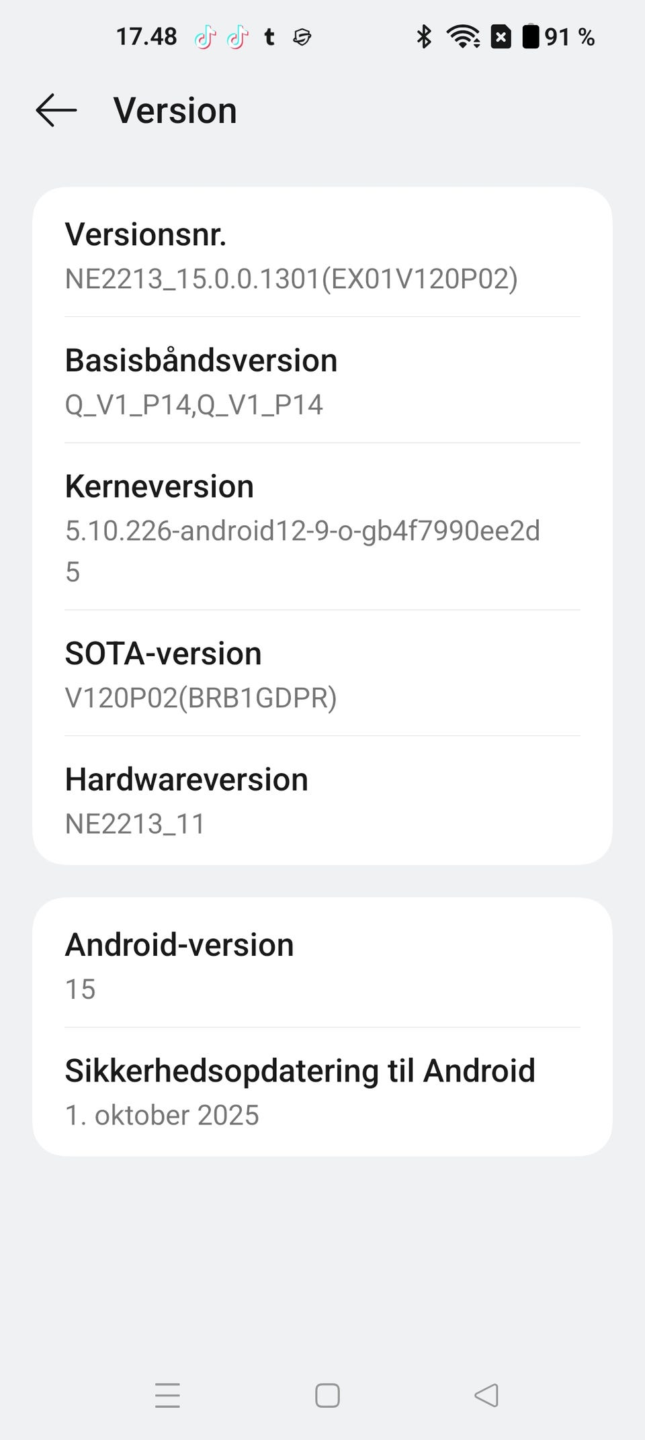This screenshot has height=1440, width=645.
Task: Tap the TikTok icon next to the clock
Action: pos(205,37)
